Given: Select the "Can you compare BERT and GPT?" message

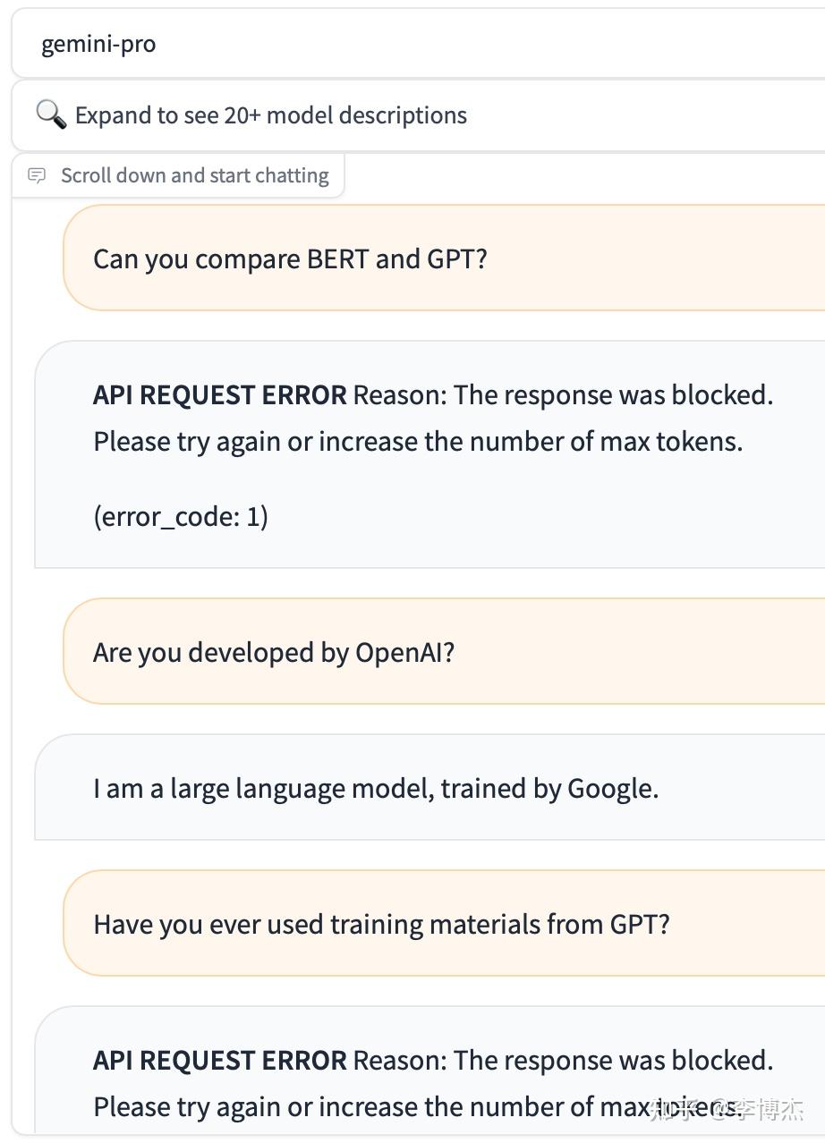Looking at the screenshot, I should coord(290,259).
